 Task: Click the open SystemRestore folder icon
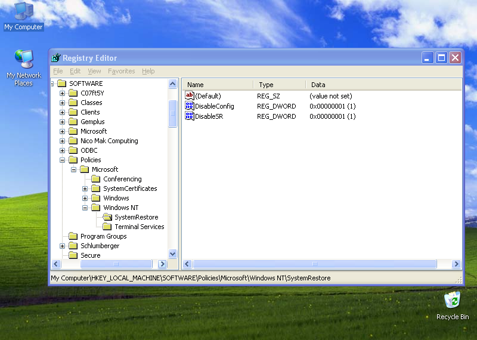click(107, 217)
